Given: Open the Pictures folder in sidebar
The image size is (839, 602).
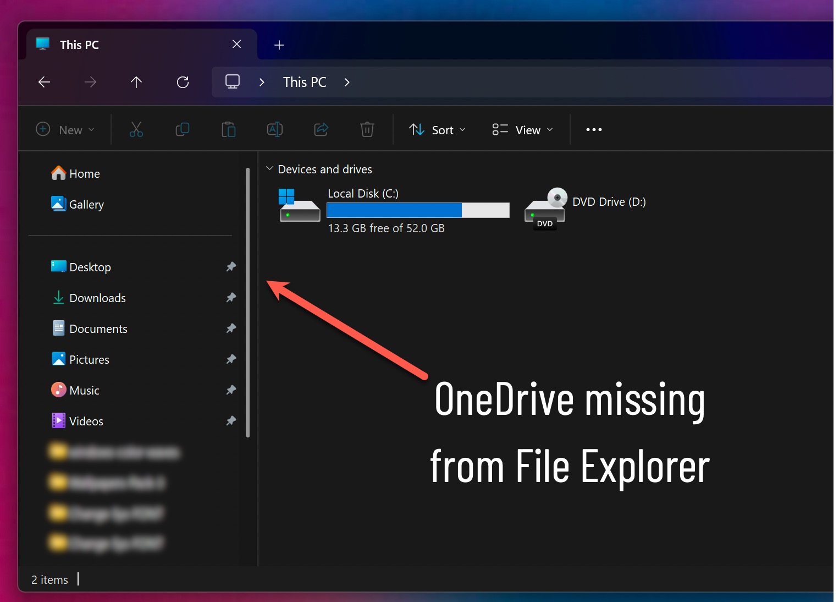Looking at the screenshot, I should 80,360.
